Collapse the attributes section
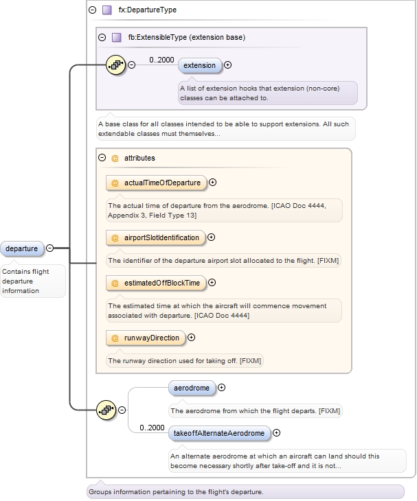 (x=102, y=158)
